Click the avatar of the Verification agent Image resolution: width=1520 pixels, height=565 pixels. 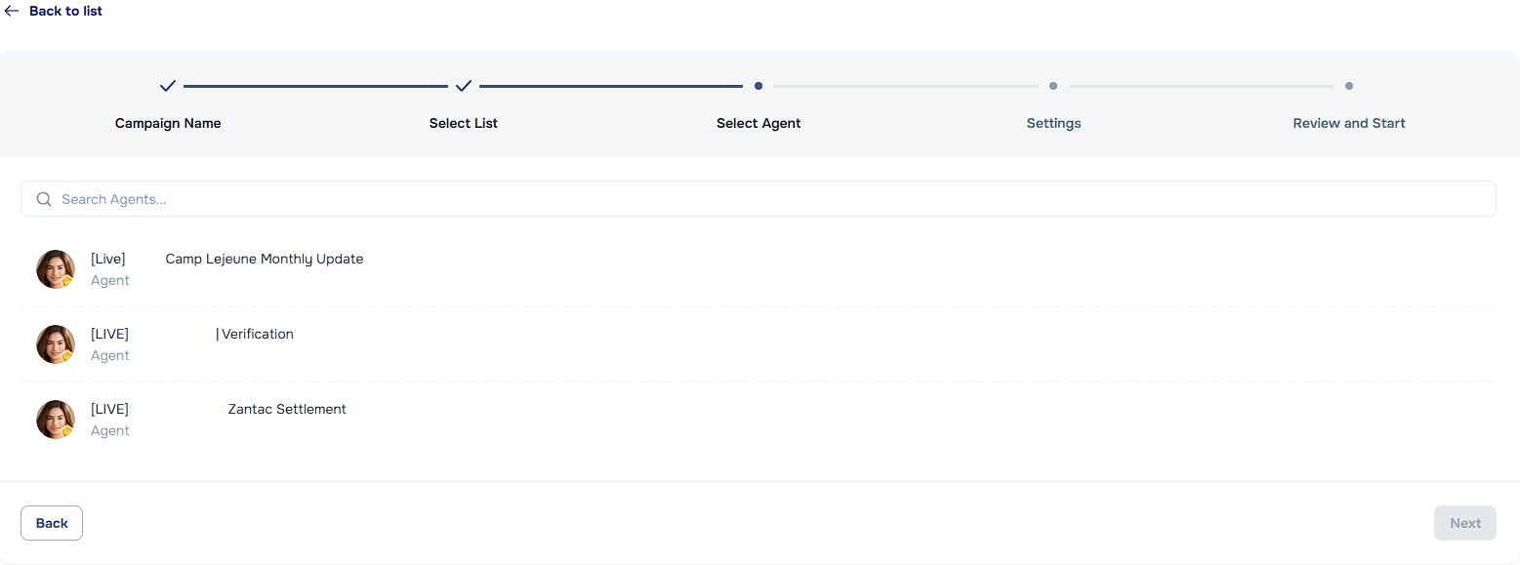click(x=55, y=343)
